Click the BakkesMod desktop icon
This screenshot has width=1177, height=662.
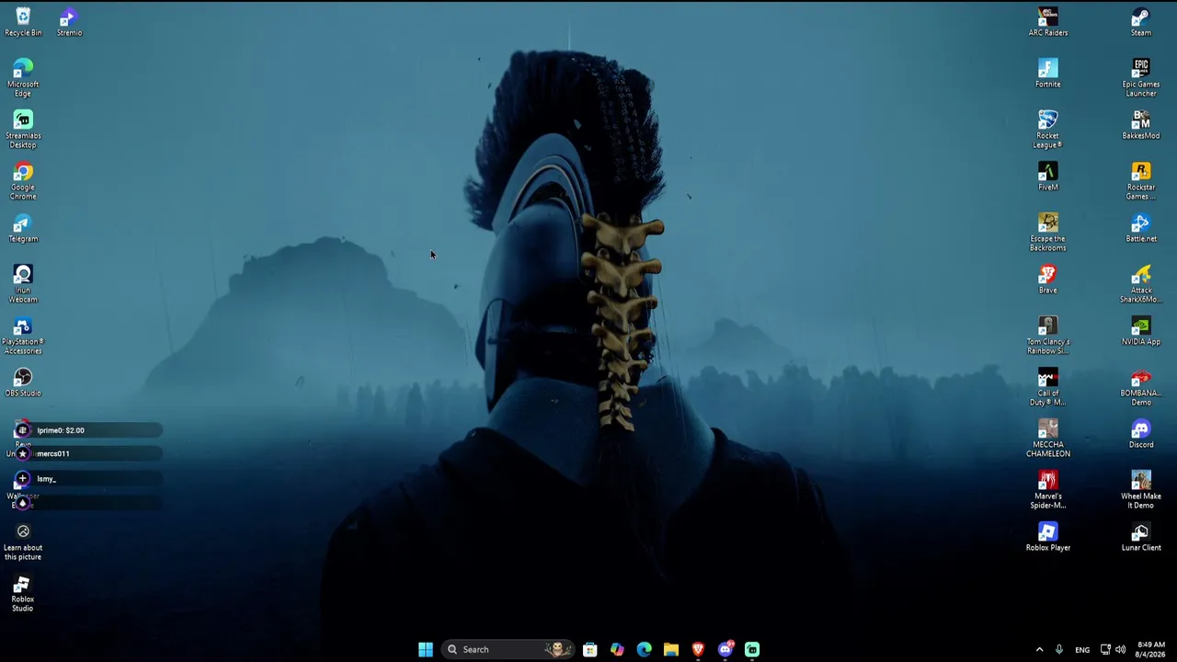point(1141,125)
